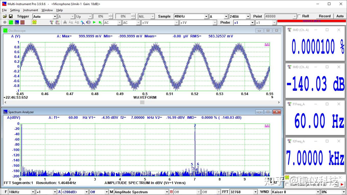
Task: Open the Instrument menu
Action: pyautogui.click(x=30, y=10)
